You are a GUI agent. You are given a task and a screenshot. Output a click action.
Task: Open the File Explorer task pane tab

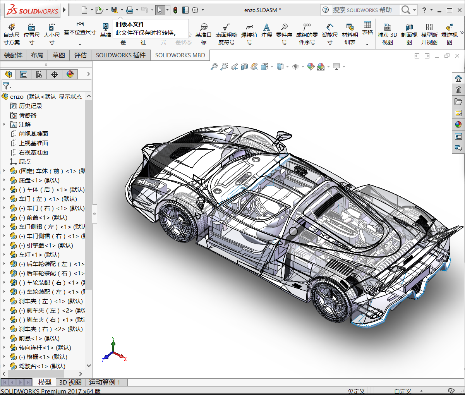pos(458,101)
